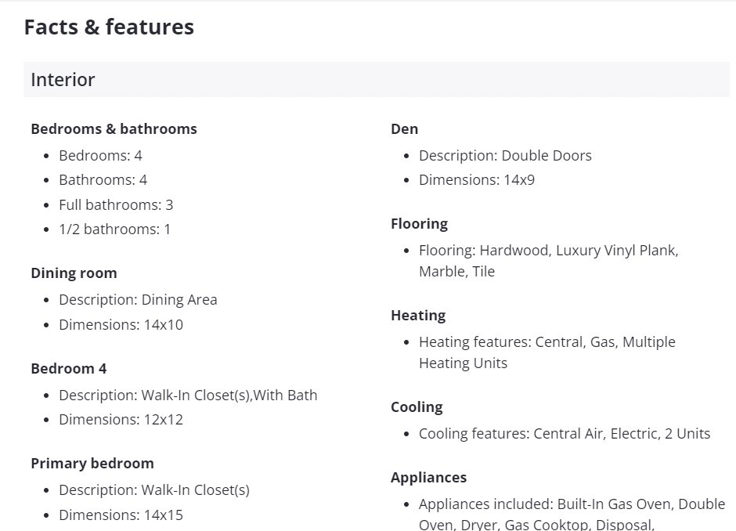Select the Cooling features: Central Air line

(565, 434)
